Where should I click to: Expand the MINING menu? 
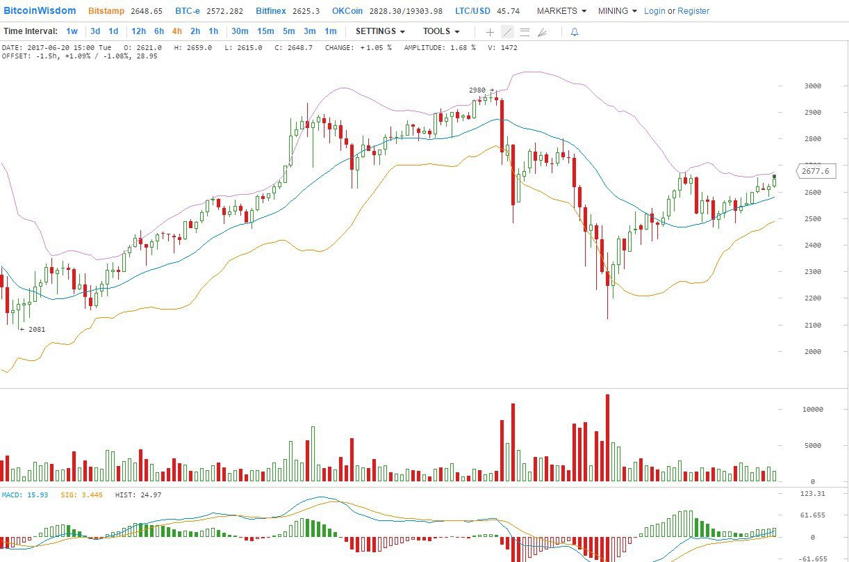pos(618,11)
